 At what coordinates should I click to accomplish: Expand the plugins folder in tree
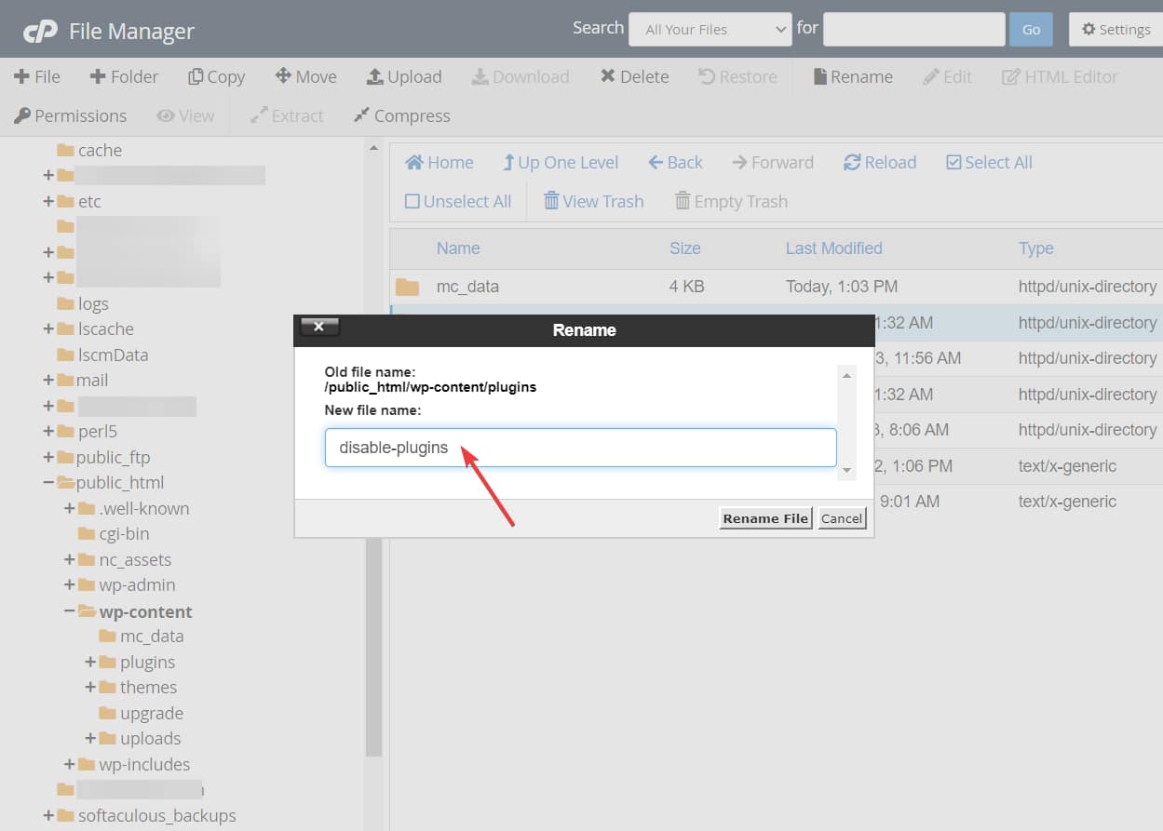pyautogui.click(x=90, y=663)
